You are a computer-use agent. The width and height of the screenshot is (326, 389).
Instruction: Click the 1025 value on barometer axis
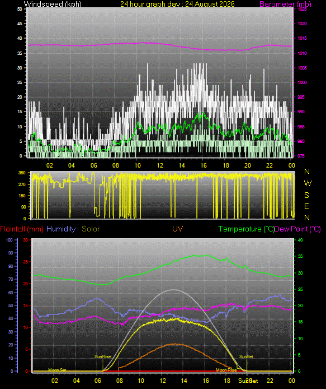[x=303, y=9]
